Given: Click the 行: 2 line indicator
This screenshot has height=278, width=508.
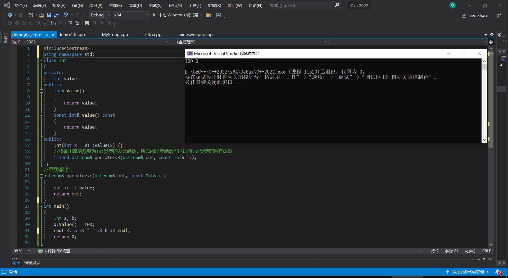Looking at the screenshot, I should [x=435, y=251].
